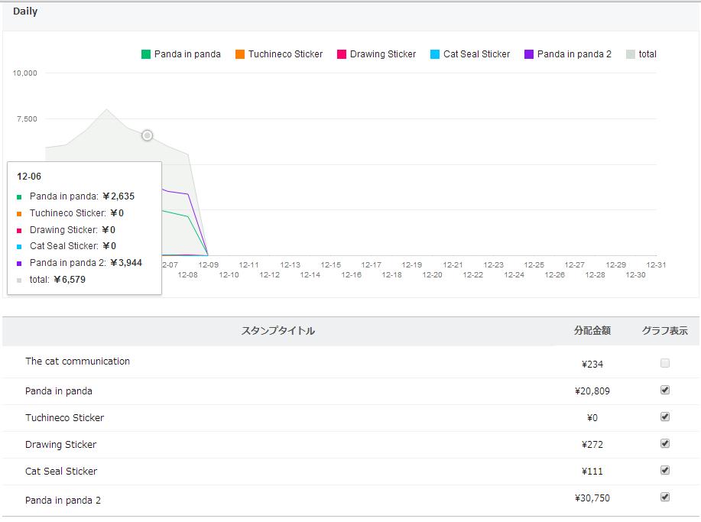The image size is (701, 522).
Task: Click the グラフ表示 column header
Action: [x=664, y=331]
